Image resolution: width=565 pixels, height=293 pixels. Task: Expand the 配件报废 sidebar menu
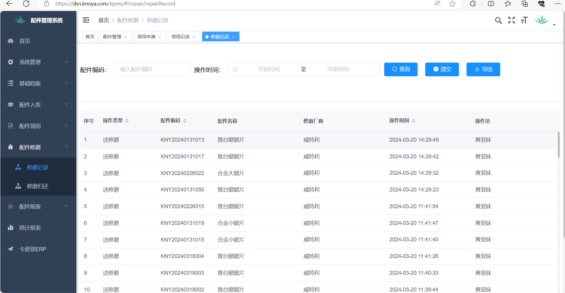[x=38, y=206]
